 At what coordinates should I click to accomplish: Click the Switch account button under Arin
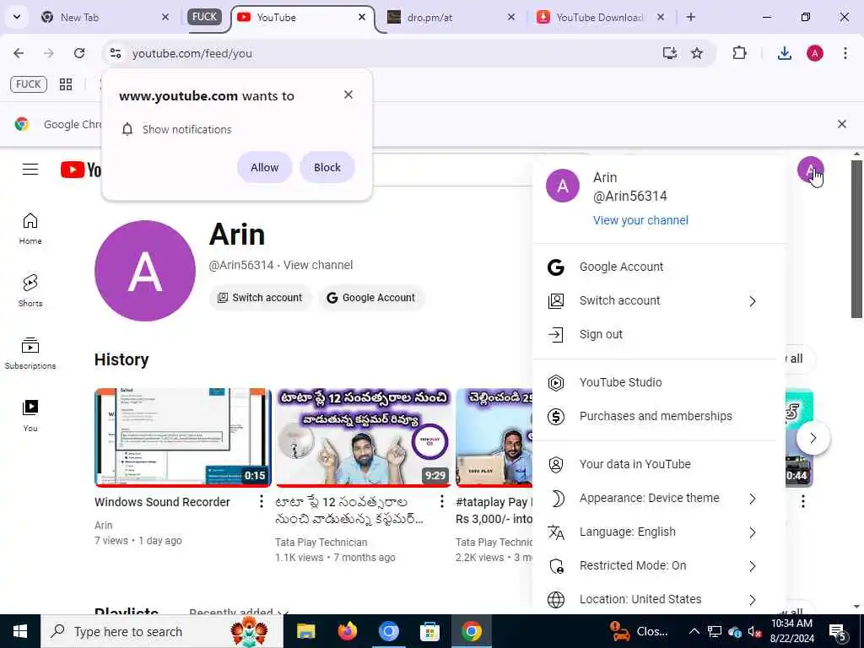(x=260, y=298)
